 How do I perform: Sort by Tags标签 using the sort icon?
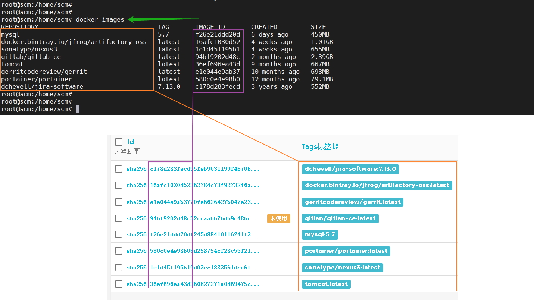pos(335,147)
